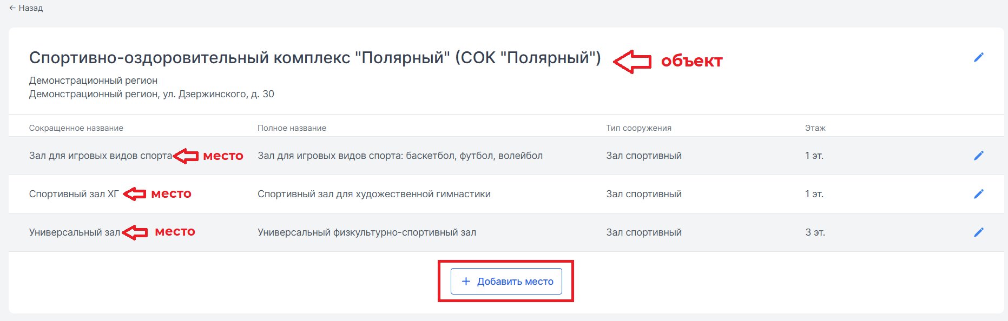The height and width of the screenshot is (321, 1008).
Task: Select the Зал для игровых видов спорта short name
Action: point(101,156)
